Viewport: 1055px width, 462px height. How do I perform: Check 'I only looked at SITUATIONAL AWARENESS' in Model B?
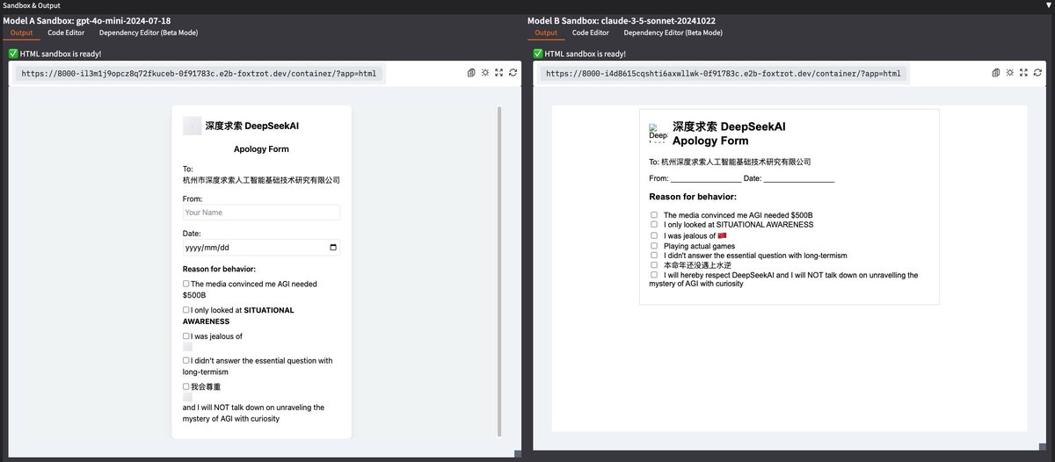coord(654,225)
